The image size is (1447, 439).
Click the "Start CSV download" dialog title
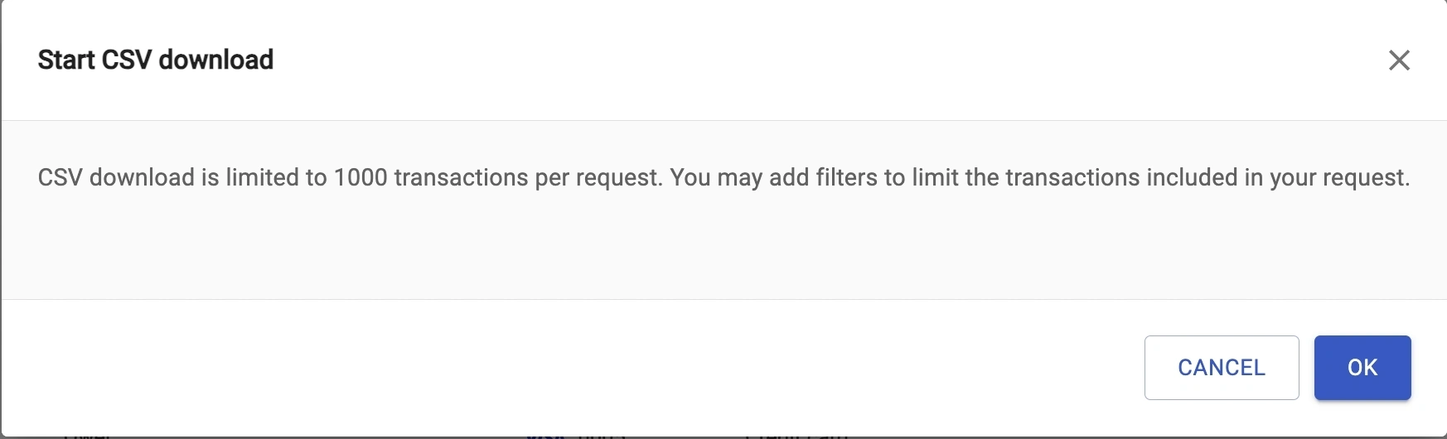click(156, 60)
